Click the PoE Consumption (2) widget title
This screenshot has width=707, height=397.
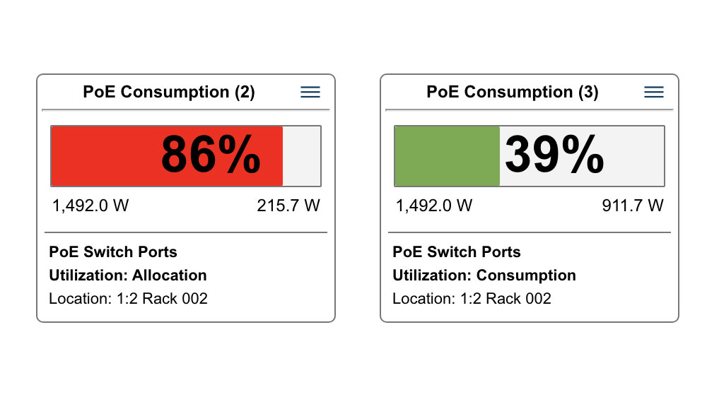[x=169, y=93]
